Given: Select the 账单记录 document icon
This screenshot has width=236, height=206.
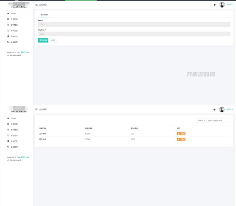Looking at the screenshot, I should coord(8,36).
